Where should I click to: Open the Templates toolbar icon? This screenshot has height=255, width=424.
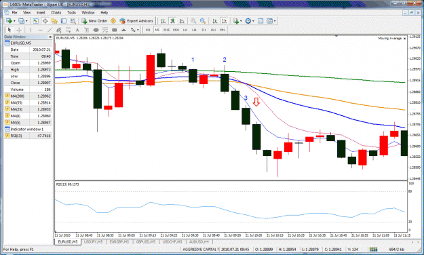pyautogui.click(x=269, y=21)
